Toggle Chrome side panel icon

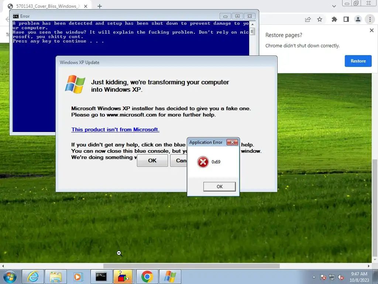(346, 19)
